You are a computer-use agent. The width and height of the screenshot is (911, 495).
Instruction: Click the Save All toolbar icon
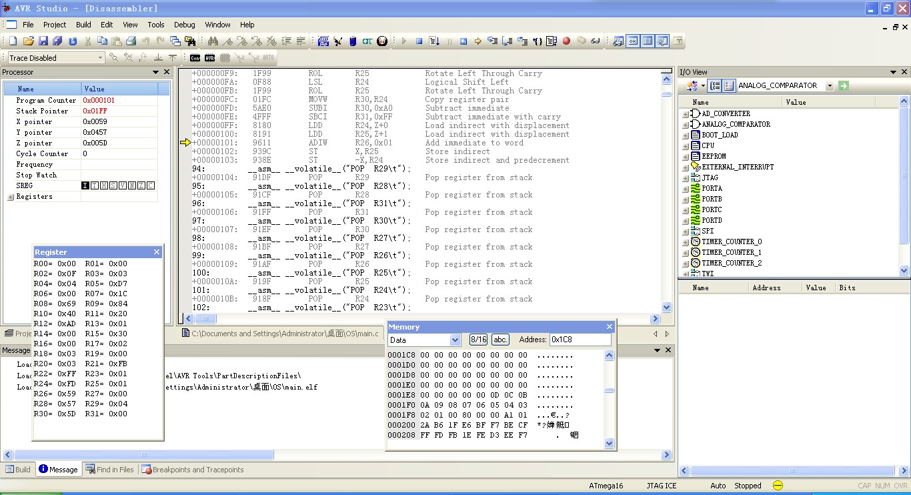[57, 41]
